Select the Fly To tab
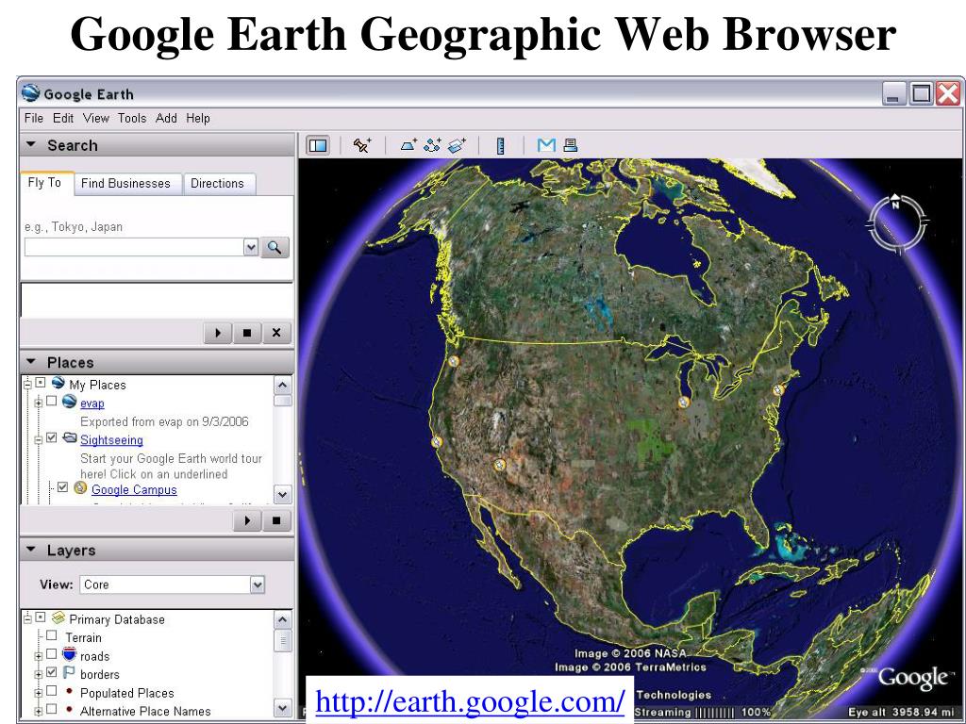Viewport: 966px width, 724px height. pyautogui.click(x=45, y=183)
